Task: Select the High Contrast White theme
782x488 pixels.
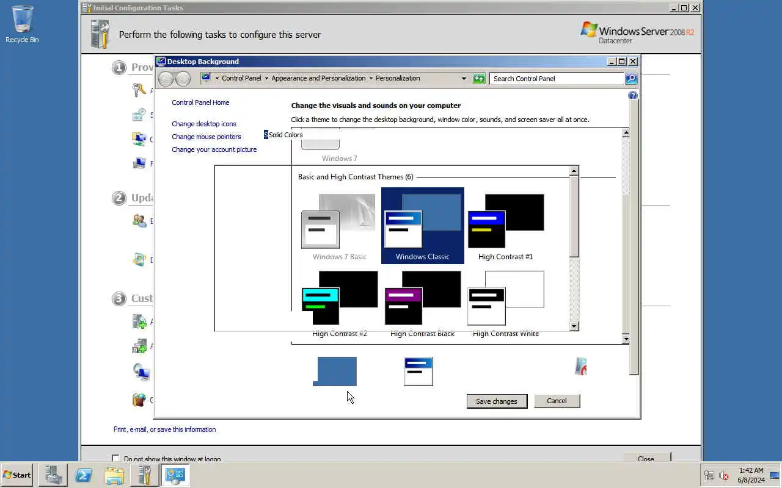Action: pos(506,303)
